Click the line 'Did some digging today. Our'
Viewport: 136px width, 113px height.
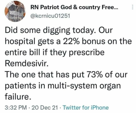pos(59,31)
